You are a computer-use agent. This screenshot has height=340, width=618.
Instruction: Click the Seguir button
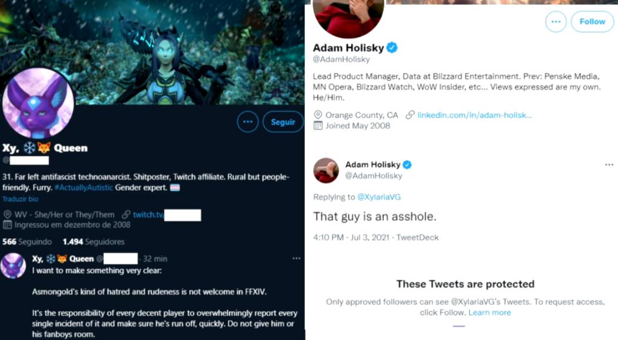283,122
